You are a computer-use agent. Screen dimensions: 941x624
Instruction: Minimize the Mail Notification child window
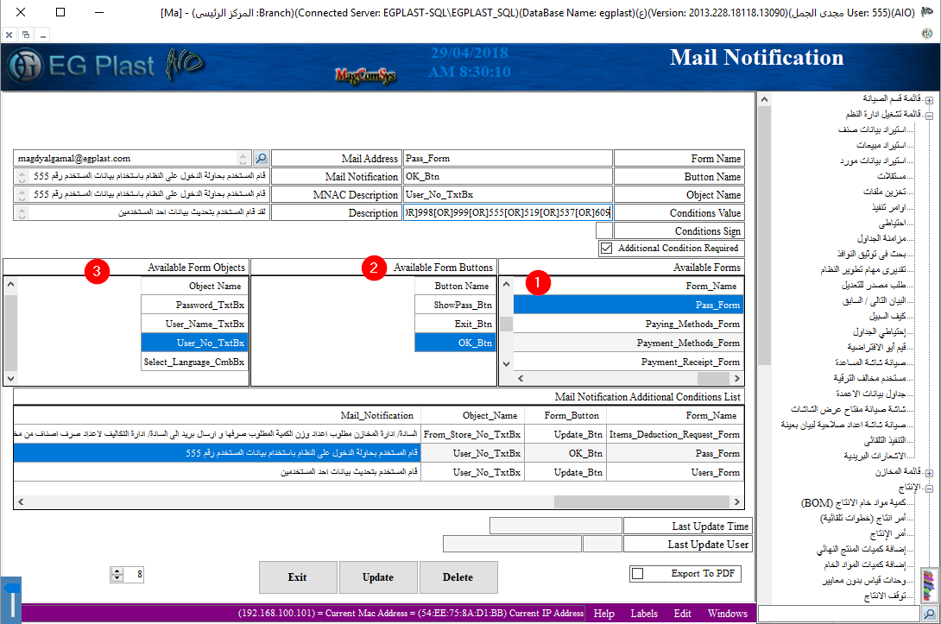coord(43,35)
